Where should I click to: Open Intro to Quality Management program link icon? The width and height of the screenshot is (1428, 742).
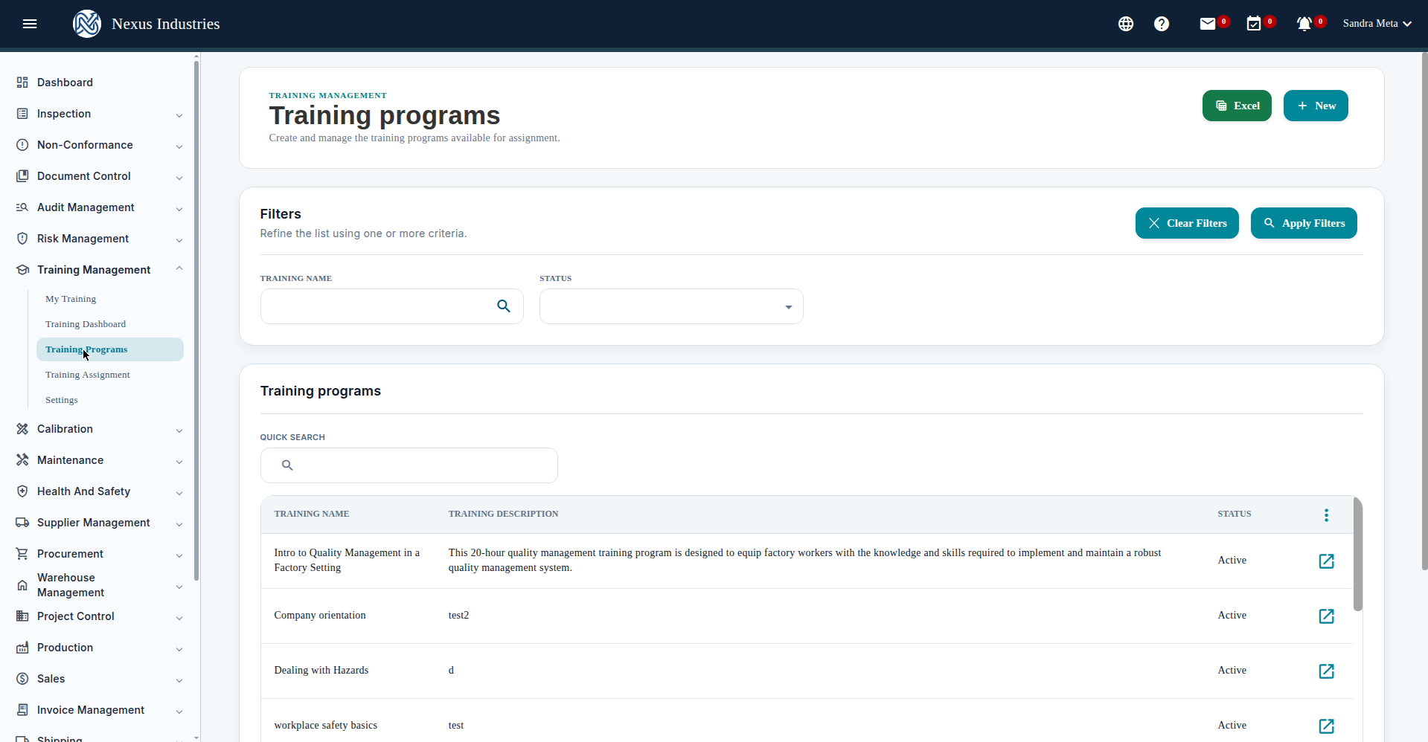[x=1326, y=561]
